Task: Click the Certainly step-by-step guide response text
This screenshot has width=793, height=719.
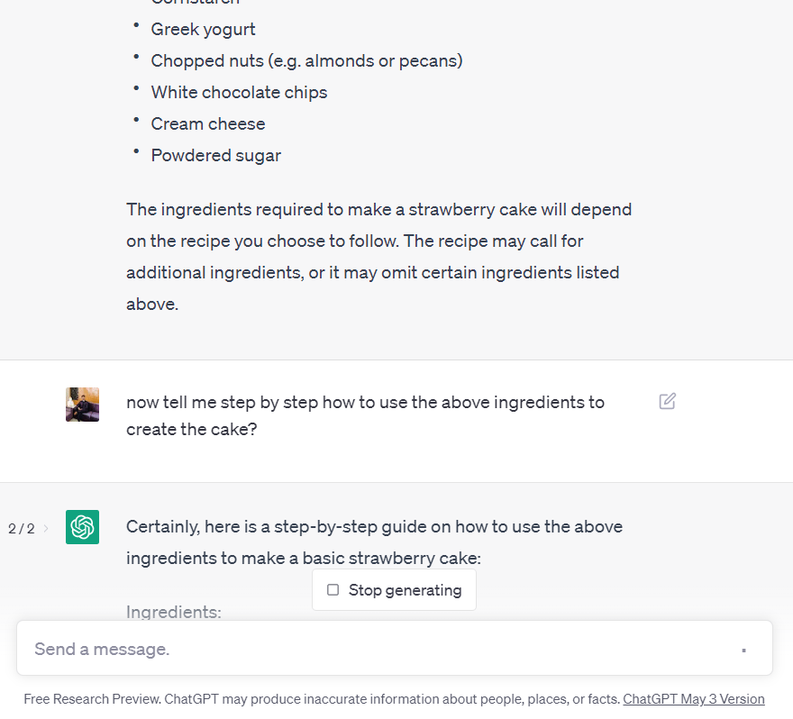Action: pyautogui.click(x=374, y=542)
